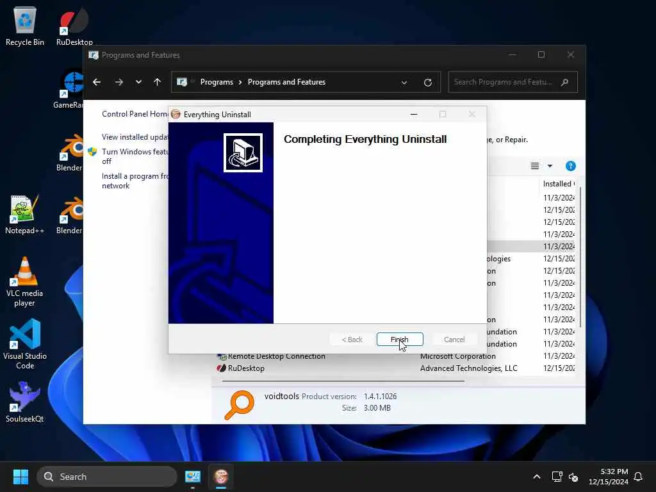The height and width of the screenshot is (492, 656).
Task: Open the GameRanger desktop icon
Action: [x=69, y=89]
